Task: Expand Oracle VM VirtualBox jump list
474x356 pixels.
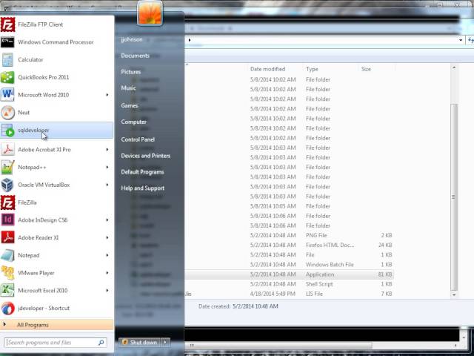Action: (x=107, y=185)
